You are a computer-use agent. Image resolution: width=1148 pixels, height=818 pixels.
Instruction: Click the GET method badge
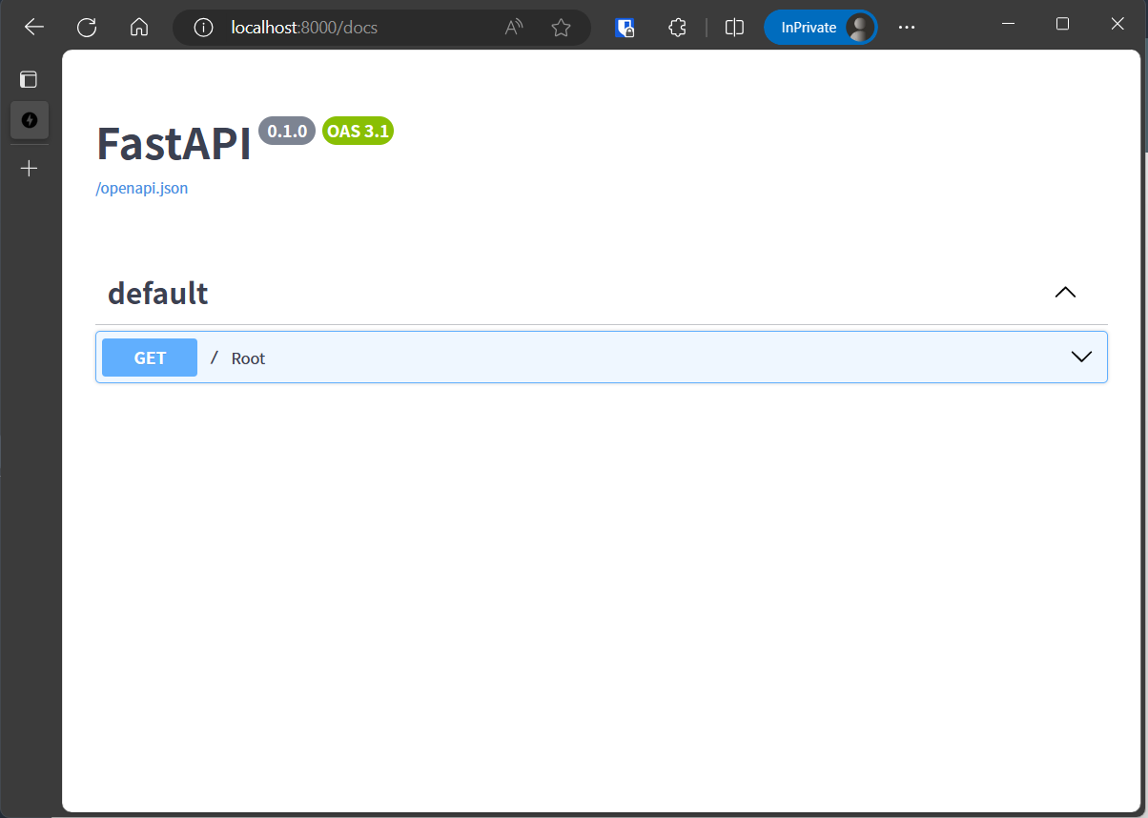(150, 358)
